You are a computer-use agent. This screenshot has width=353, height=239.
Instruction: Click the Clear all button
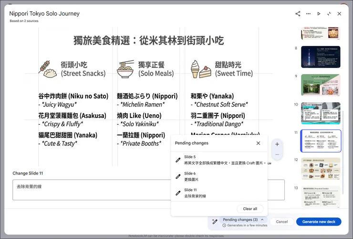[x=250, y=209]
